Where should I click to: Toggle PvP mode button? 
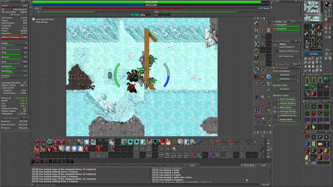[328, 37]
